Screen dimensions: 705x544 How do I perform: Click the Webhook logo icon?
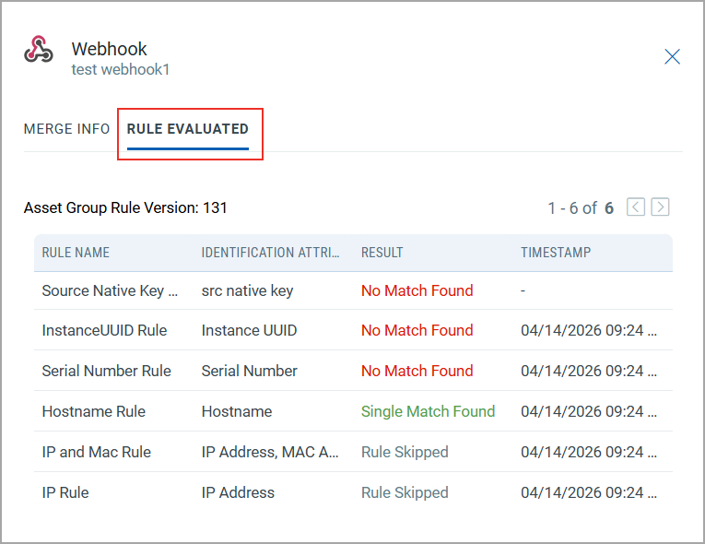38,49
